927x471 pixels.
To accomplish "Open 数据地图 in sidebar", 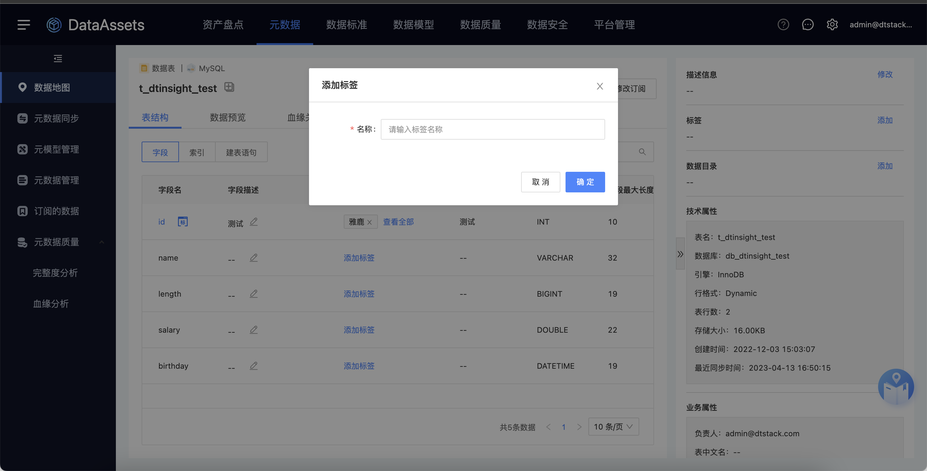I will pos(59,88).
